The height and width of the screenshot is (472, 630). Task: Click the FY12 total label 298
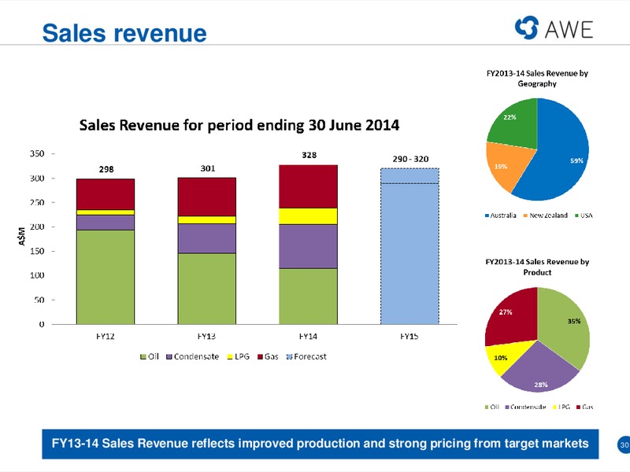(106, 169)
